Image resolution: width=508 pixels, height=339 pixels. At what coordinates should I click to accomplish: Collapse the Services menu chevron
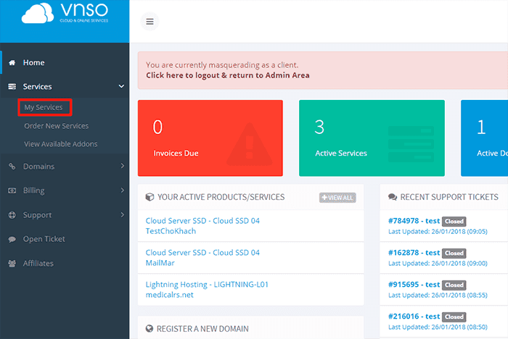(x=121, y=86)
